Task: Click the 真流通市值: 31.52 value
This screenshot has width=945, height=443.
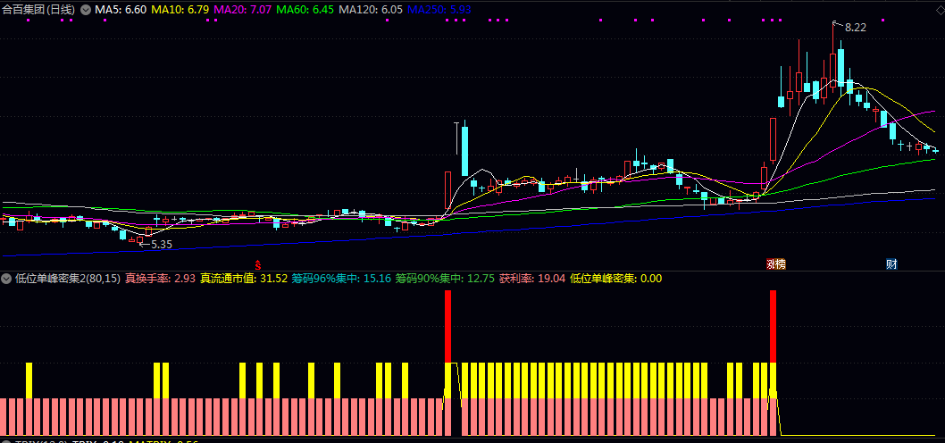Action: coord(244,279)
